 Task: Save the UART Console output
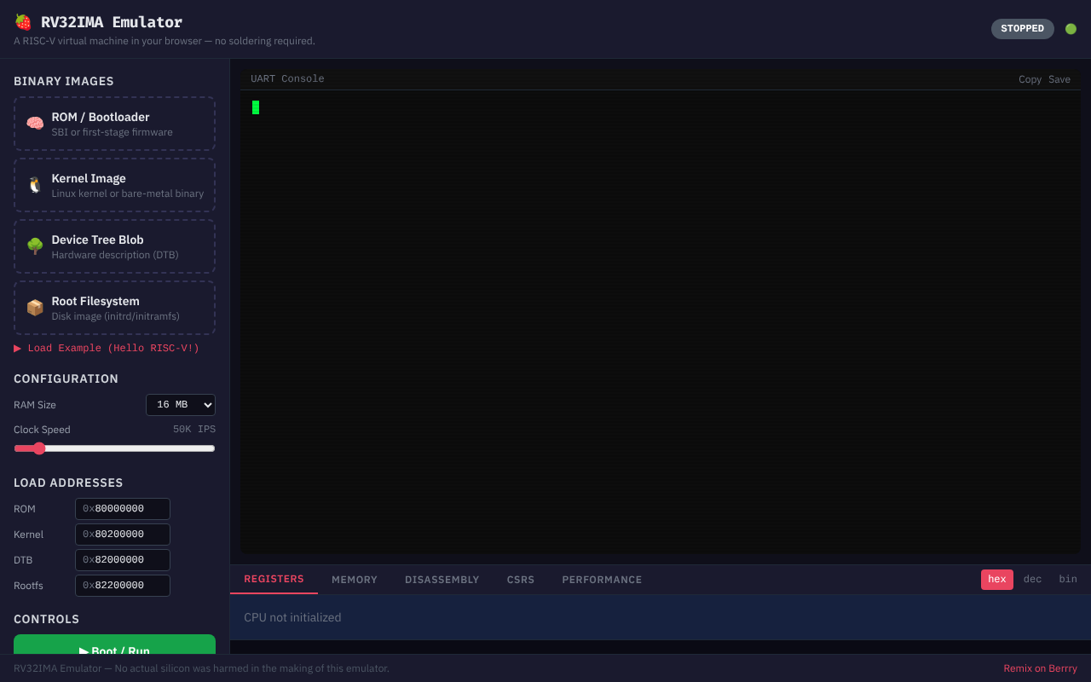(x=1059, y=79)
